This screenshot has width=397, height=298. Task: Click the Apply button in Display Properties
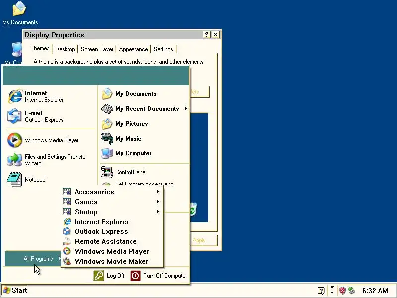point(203,240)
